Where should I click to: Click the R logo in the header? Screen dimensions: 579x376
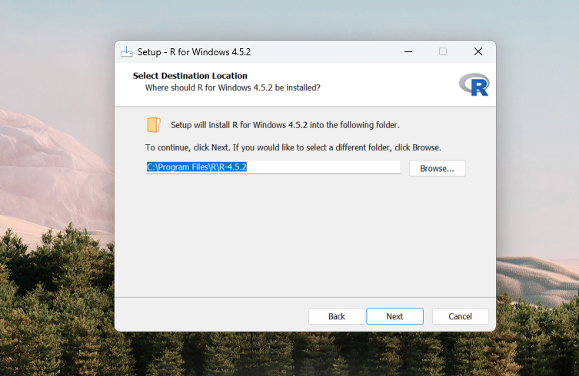[474, 84]
